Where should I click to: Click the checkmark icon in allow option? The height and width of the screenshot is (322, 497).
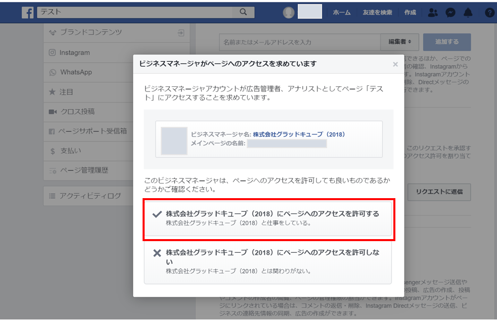click(157, 214)
